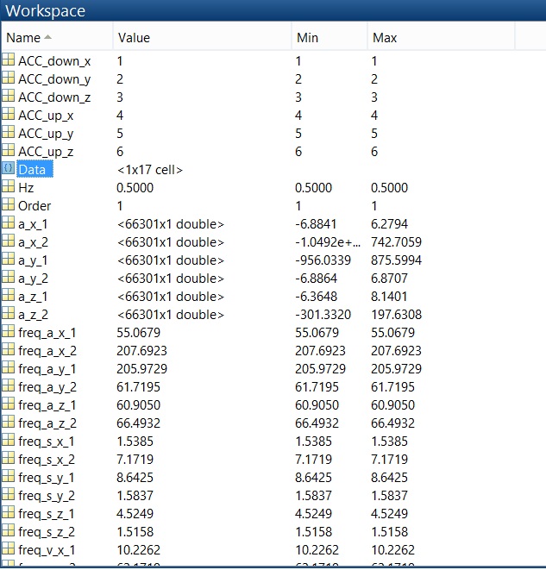Click the Order variable icon
546x570 pixels.
(9, 205)
